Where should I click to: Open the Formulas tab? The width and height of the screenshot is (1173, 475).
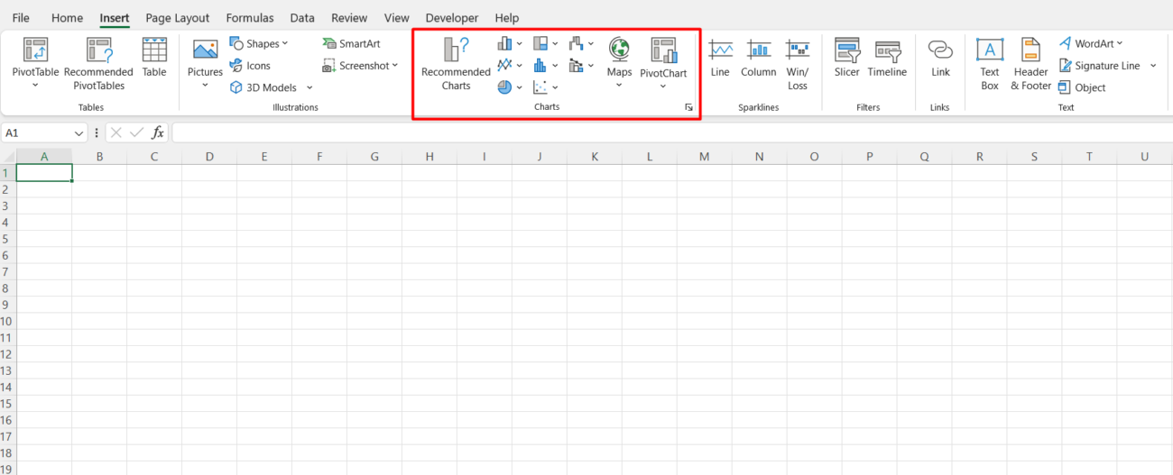(250, 17)
